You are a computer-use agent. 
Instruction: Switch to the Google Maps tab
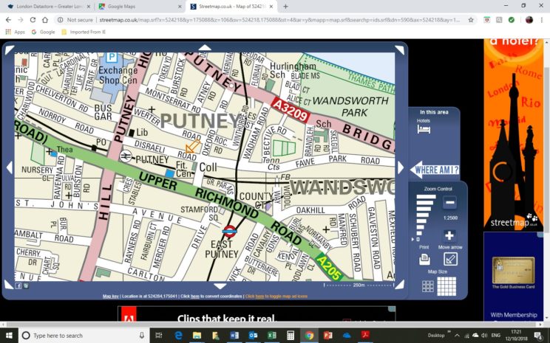click(x=140, y=7)
